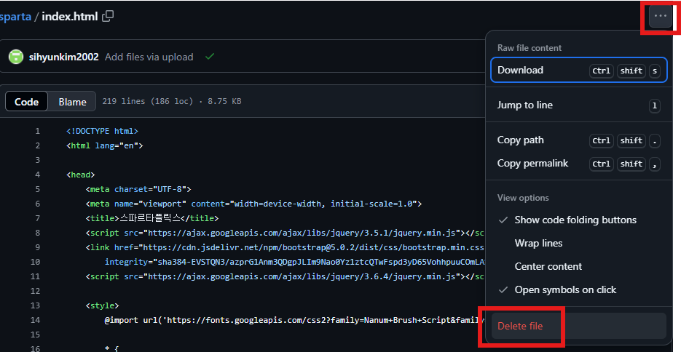
Task: Toggle Show code folding buttons option
Action: [x=578, y=220]
